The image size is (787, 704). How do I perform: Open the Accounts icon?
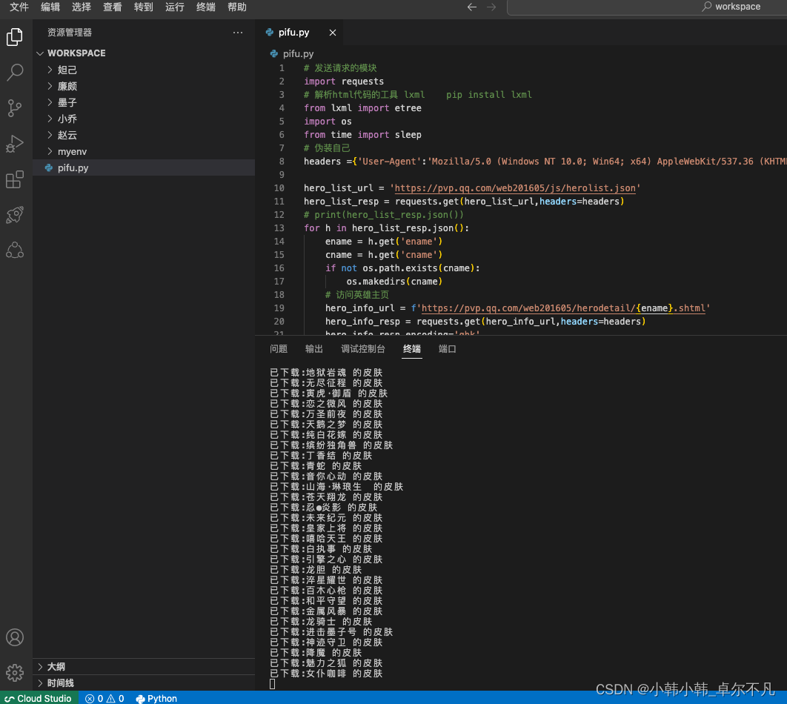15,637
